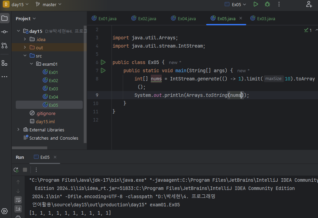Screen dimensions: 318x218
Task: Open the Pull Requests sidebar icon
Action: point(4,46)
